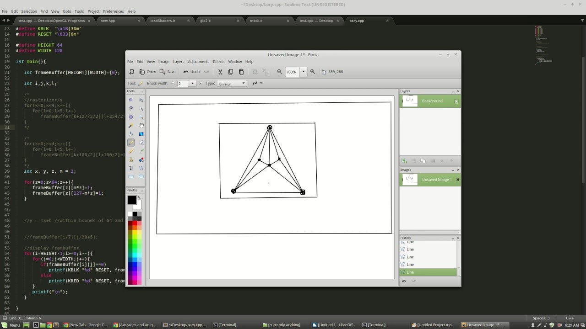Click the Zoom in magnifier icon
This screenshot has width=586, height=329.
click(x=313, y=72)
